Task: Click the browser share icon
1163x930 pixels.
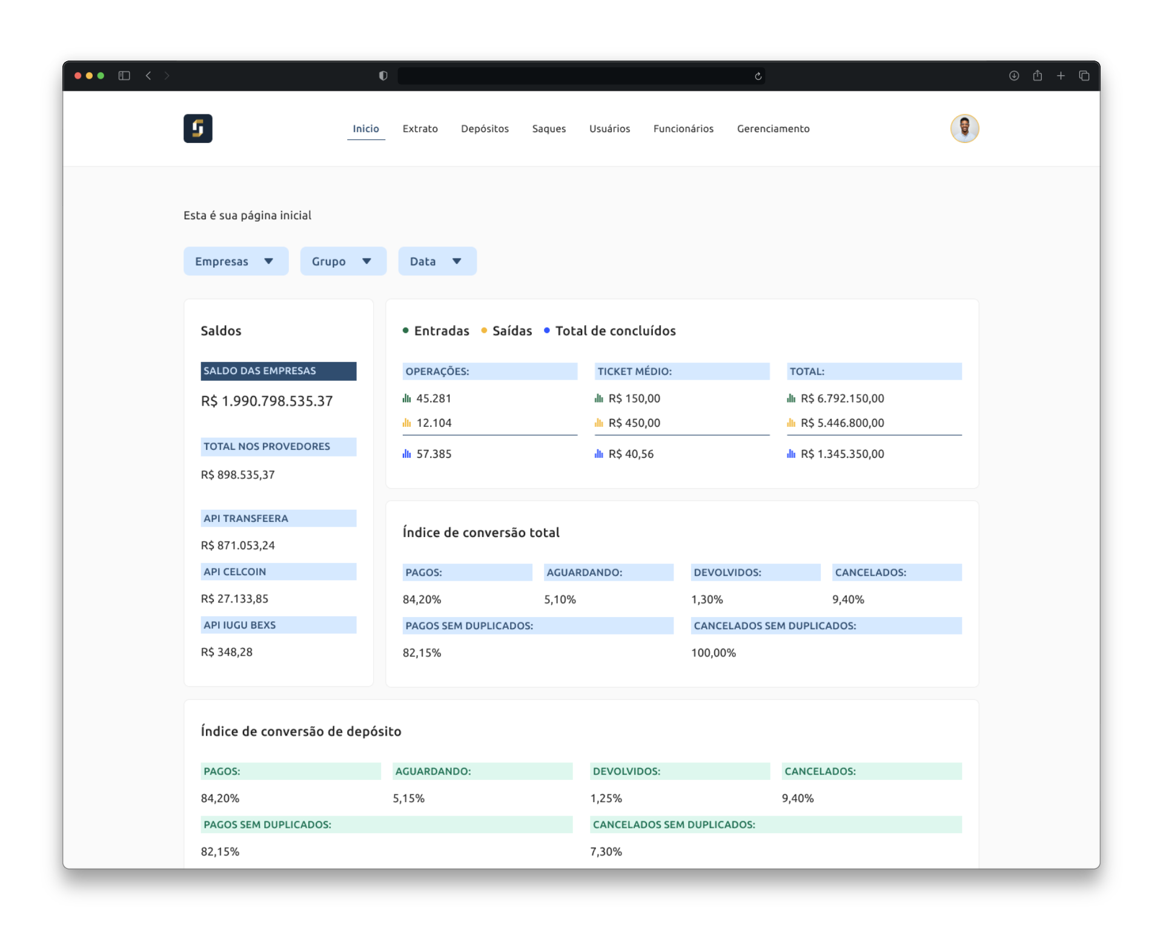Action: point(1038,75)
